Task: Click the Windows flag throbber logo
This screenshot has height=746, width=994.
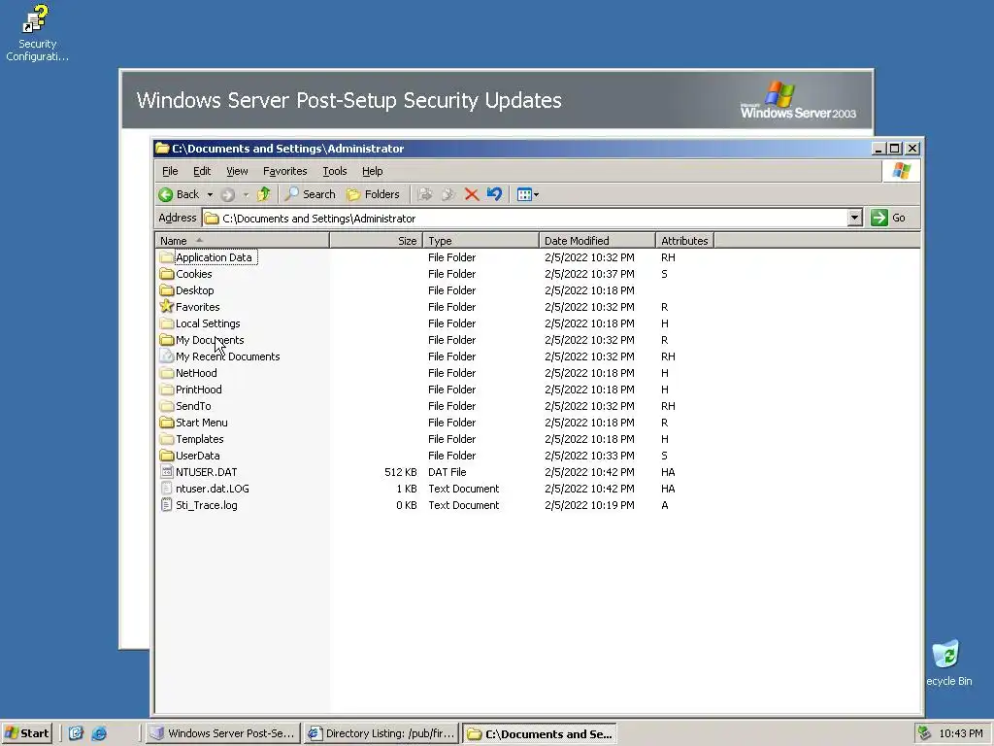Action: (901, 171)
